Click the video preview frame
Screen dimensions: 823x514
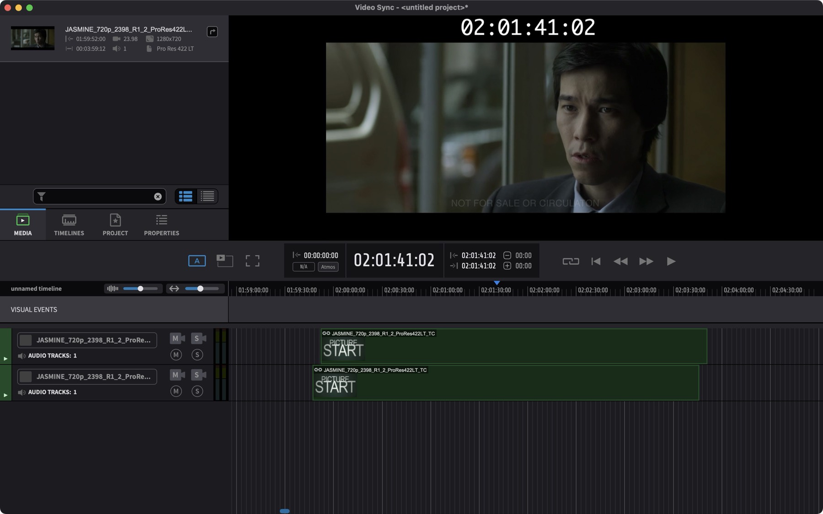(x=525, y=128)
